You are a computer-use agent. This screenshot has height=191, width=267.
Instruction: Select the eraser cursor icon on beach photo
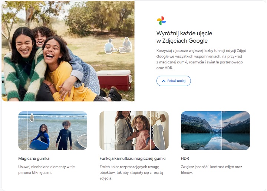tap(32, 118)
